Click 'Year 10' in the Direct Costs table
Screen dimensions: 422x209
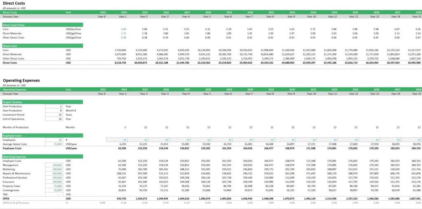pos(312,16)
